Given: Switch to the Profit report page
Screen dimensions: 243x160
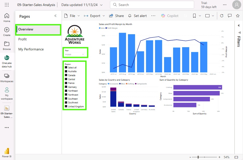Looking at the screenshot, I should click(22, 39).
